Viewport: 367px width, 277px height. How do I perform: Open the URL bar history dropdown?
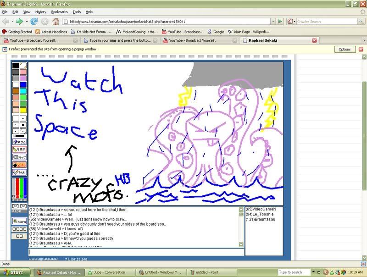coord(272,21)
